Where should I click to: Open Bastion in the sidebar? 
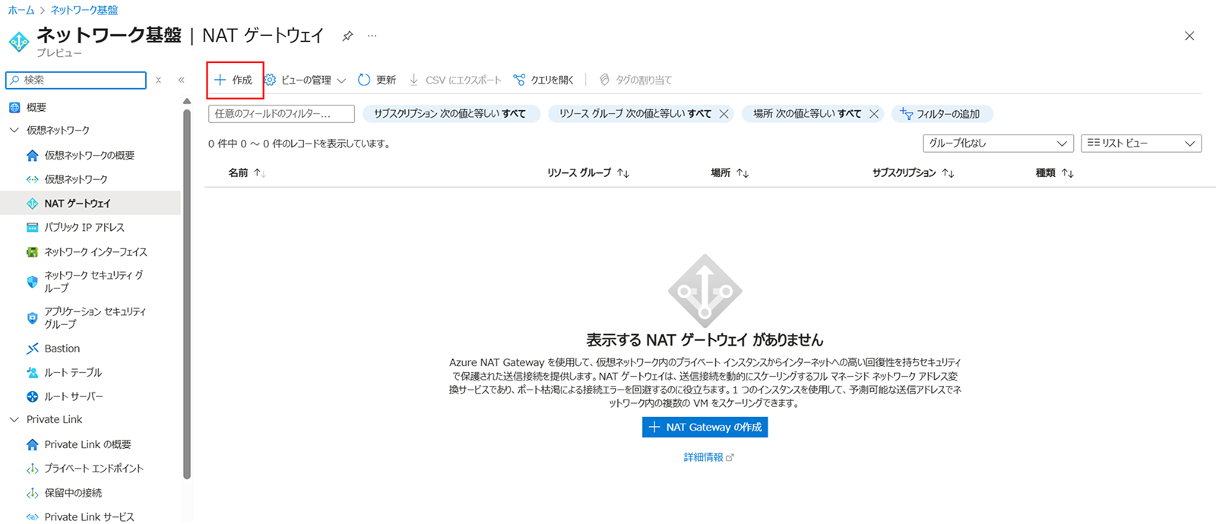62,349
